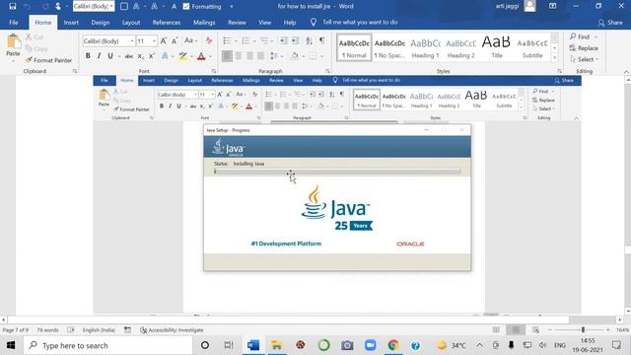Increase font size with the Grow Font icon

[164, 41]
